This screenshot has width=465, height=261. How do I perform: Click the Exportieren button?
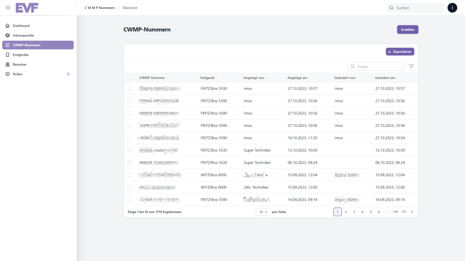coord(400,52)
